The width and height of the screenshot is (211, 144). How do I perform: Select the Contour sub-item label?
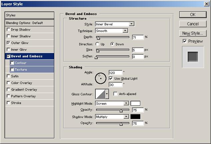tap(21, 63)
